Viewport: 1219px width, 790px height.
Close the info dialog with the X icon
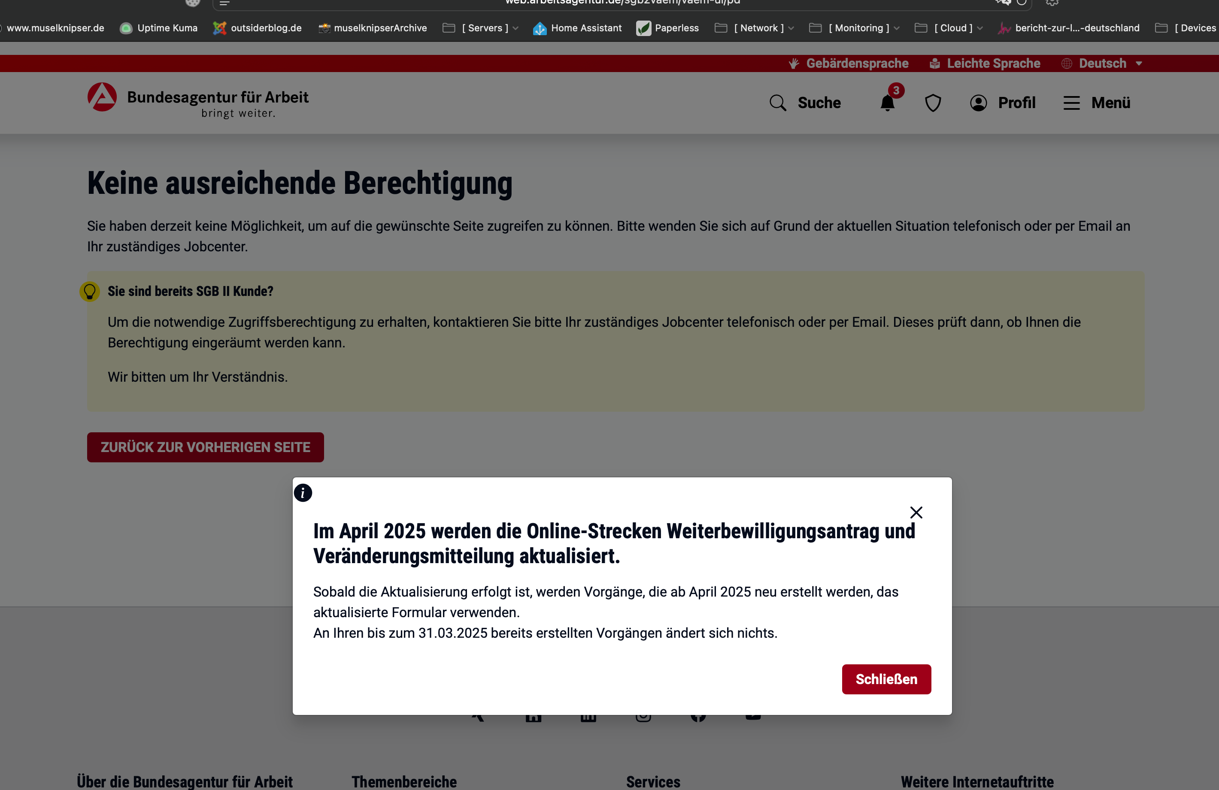[916, 512]
